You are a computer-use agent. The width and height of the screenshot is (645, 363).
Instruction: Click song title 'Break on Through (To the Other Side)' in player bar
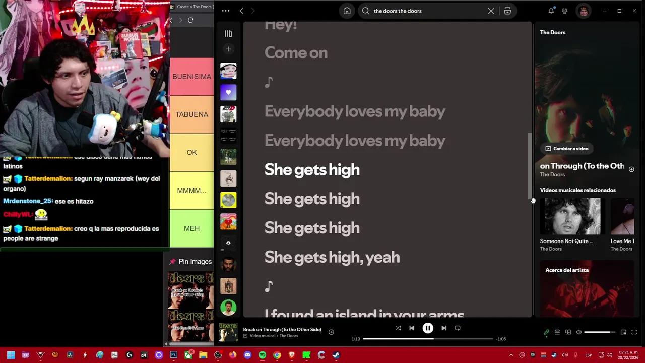[282, 330]
